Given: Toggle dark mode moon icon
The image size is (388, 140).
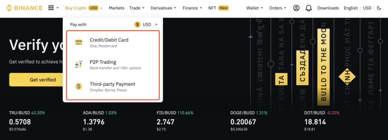Looking at the screenshot, I should (x=379, y=8).
